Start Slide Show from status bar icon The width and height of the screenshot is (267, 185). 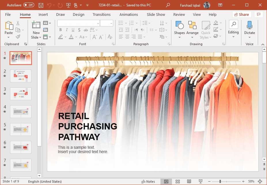pos(200,182)
